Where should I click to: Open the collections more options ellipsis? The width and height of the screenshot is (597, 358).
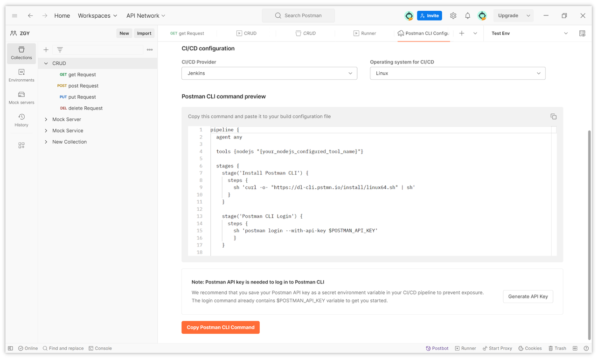(x=150, y=49)
